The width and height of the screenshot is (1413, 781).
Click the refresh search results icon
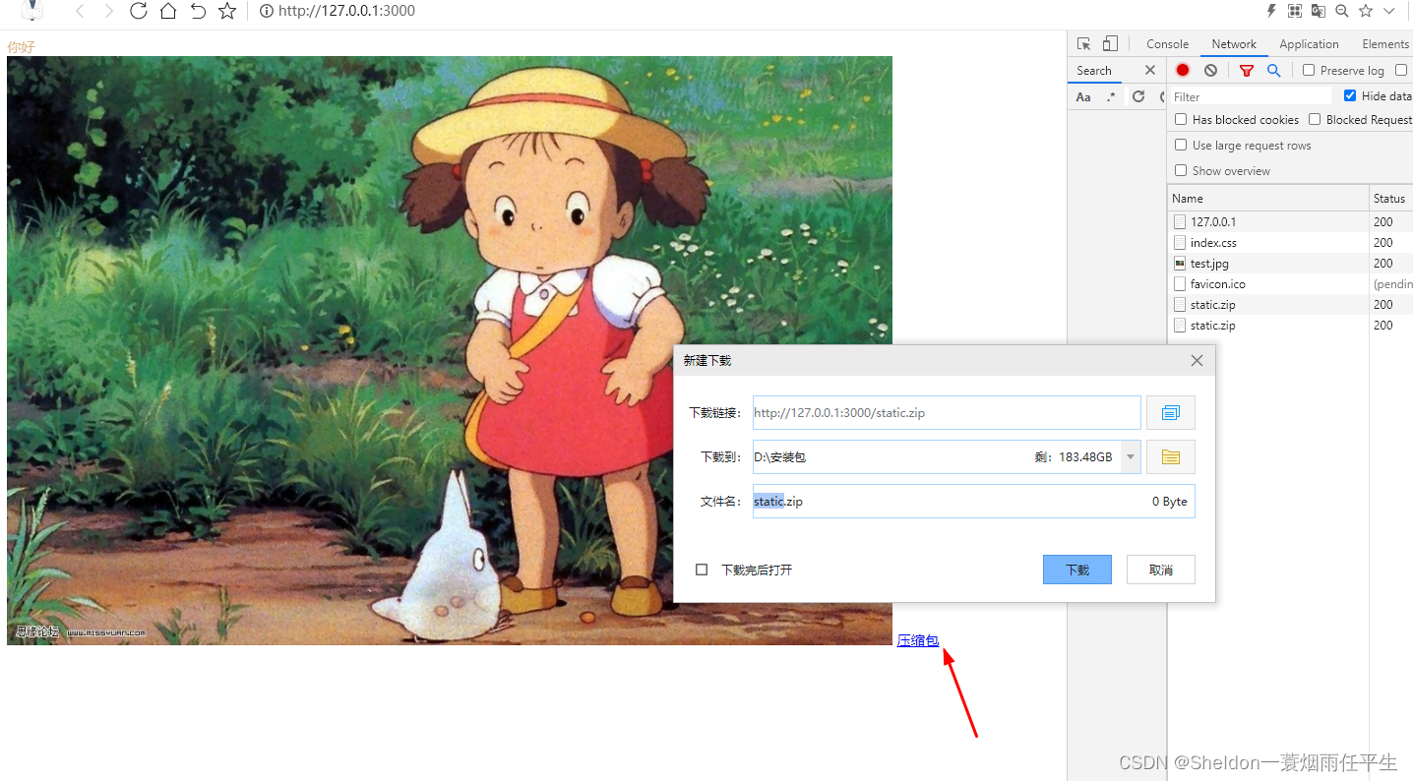click(1138, 96)
